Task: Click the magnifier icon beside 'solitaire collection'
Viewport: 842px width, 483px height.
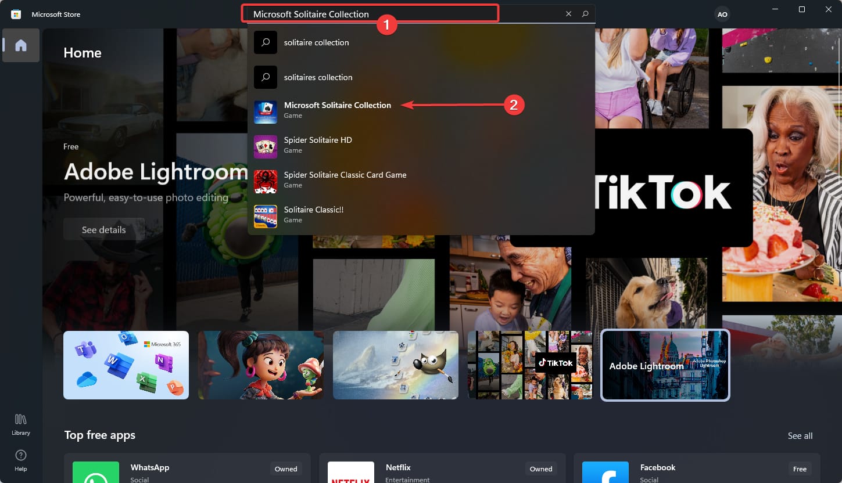Action: tap(266, 42)
